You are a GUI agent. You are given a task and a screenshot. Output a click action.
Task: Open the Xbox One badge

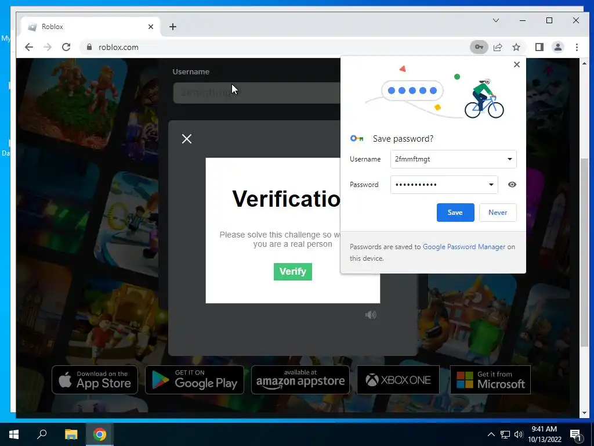coord(398,380)
